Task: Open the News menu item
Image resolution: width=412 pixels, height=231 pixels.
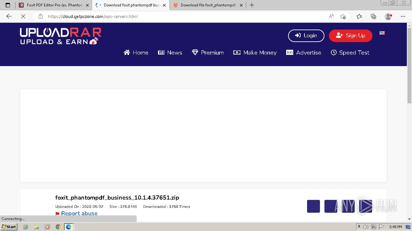Action: coord(170,53)
